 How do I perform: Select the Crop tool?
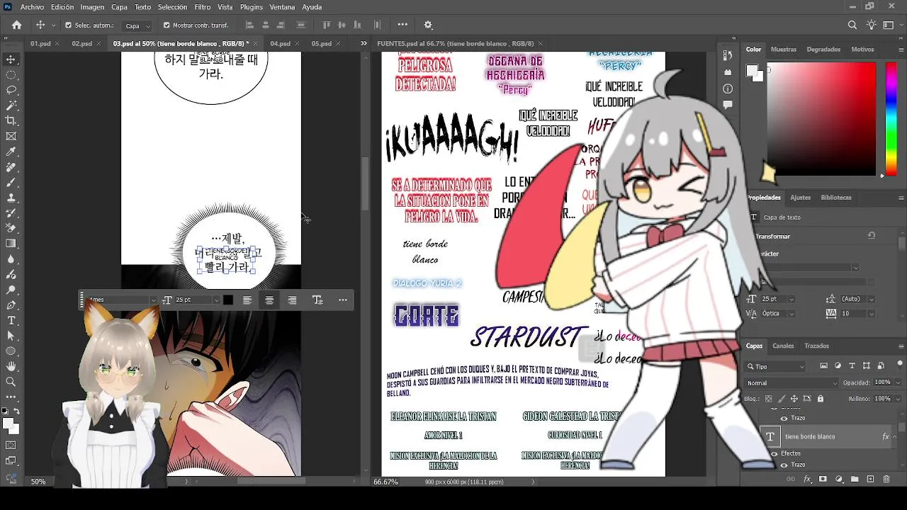point(11,120)
